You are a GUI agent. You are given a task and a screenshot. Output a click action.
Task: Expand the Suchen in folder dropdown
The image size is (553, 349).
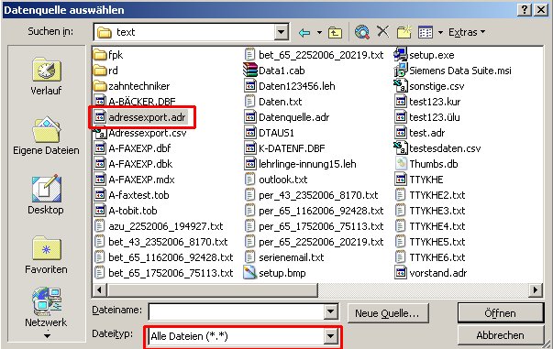[281, 32]
